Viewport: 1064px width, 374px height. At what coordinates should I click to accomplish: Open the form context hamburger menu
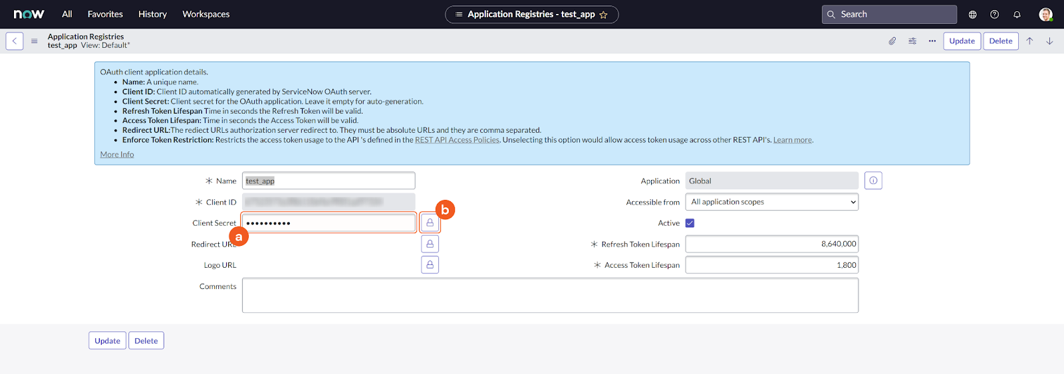click(x=34, y=41)
